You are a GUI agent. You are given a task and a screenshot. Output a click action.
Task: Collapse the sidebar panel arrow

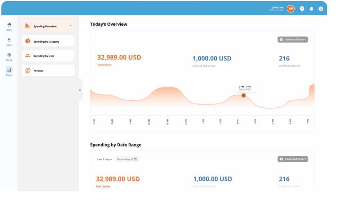pos(80,90)
